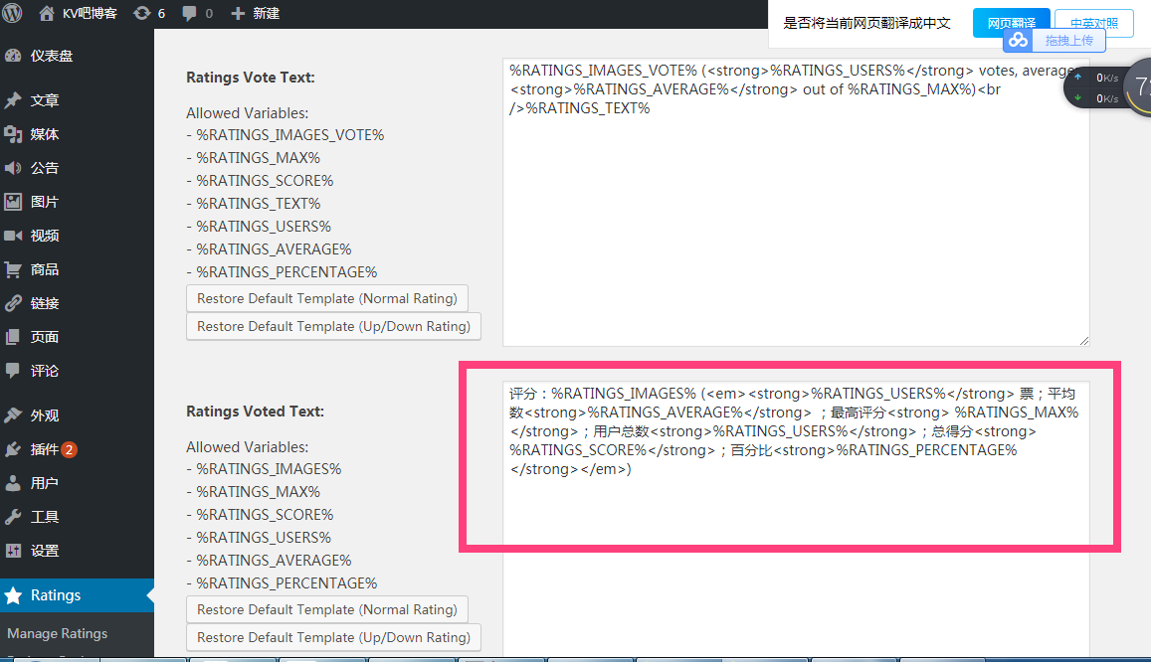Open Manage Ratings submenu link
1151x662 pixels.
pyautogui.click(x=58, y=633)
